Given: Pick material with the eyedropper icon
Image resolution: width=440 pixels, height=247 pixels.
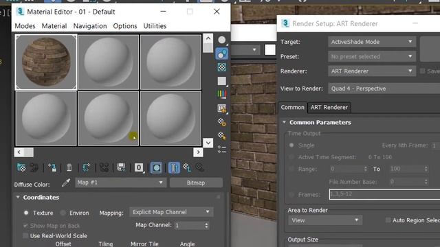Looking at the screenshot, I should point(66,183).
